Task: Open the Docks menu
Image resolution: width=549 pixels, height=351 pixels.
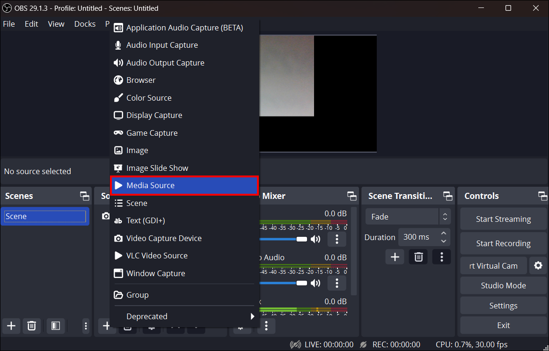Action: tap(85, 24)
